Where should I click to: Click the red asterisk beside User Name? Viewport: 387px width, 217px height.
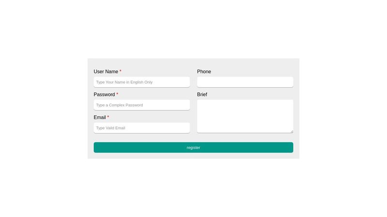pos(120,71)
